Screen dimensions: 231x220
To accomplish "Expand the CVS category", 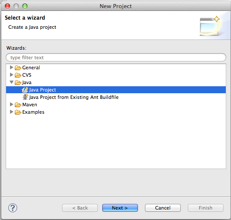I will click(11, 75).
